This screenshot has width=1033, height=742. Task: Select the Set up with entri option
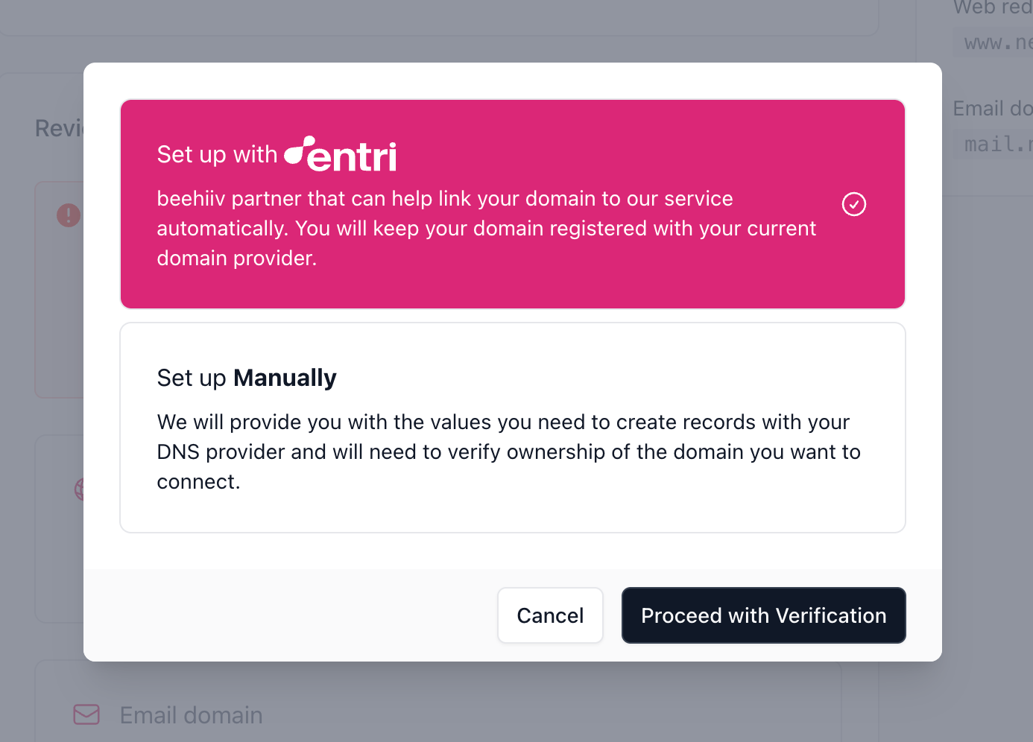tap(512, 204)
